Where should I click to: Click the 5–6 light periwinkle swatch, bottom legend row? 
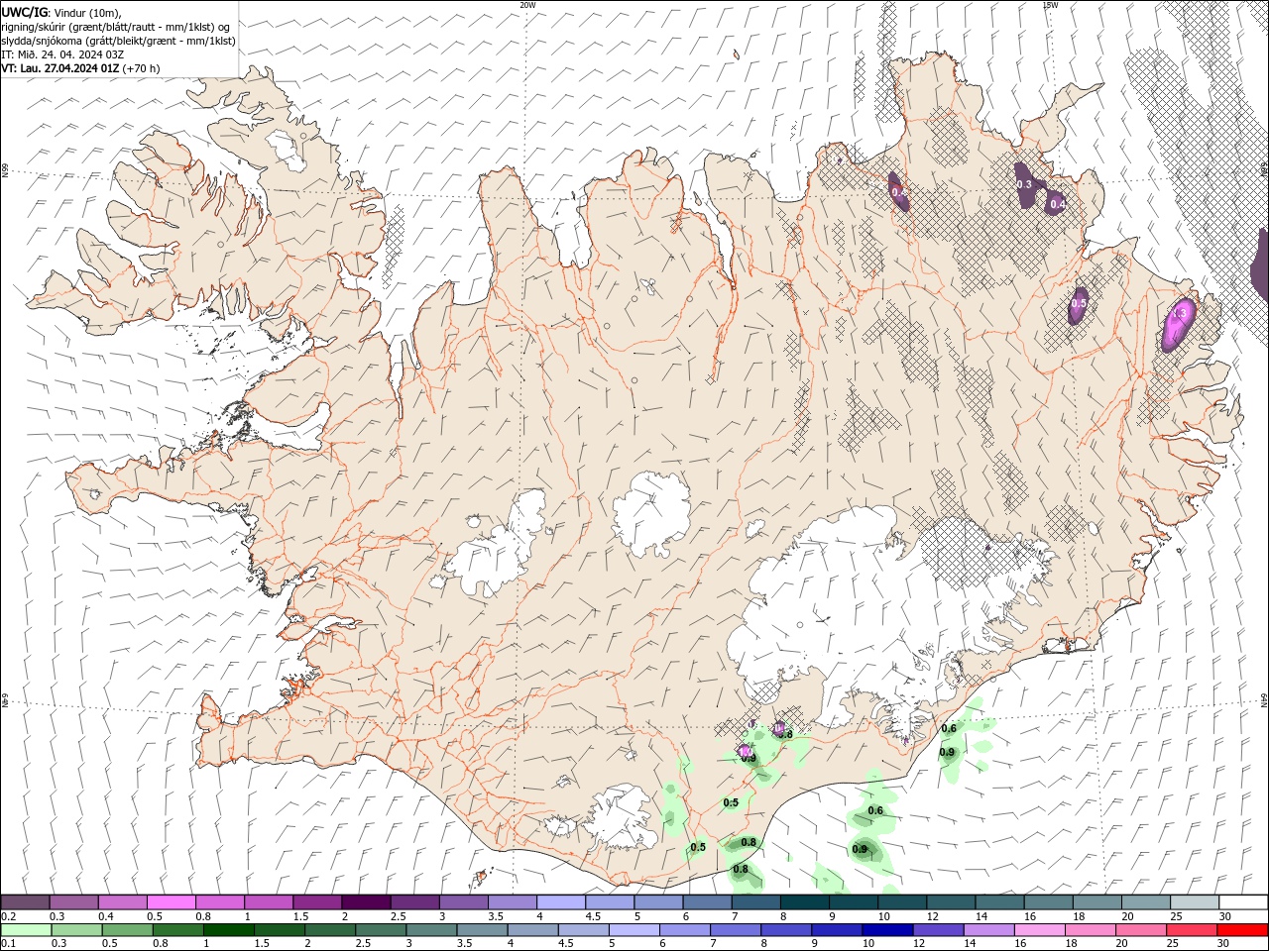pyautogui.click(x=634, y=930)
